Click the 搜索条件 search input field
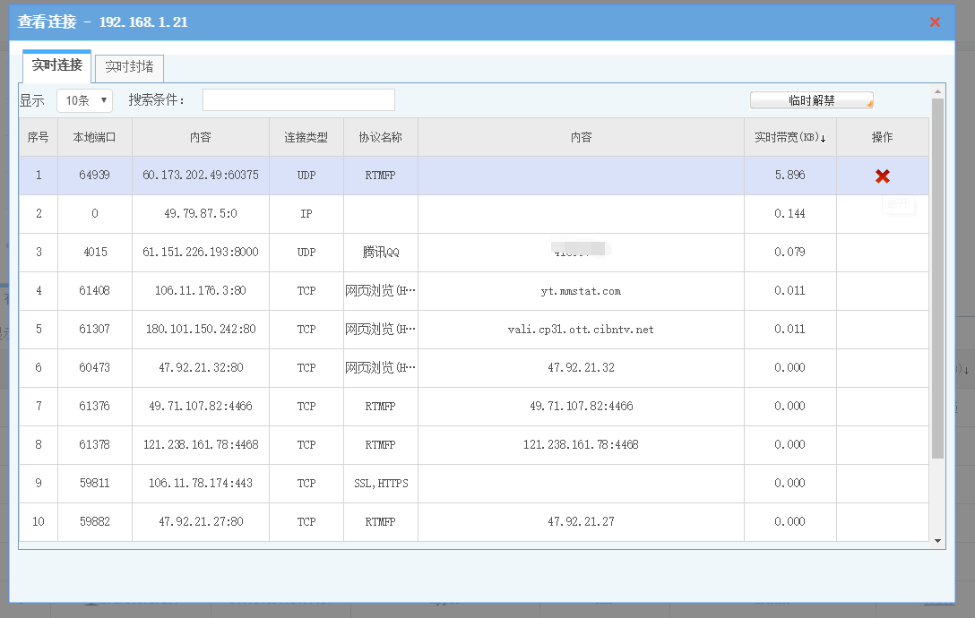This screenshot has height=618, width=975. (x=298, y=100)
